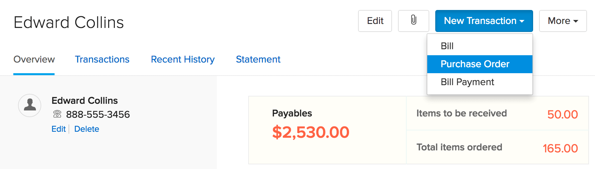595x169 pixels.
Task: Click the Edward Collins page title
Action: [x=69, y=23]
